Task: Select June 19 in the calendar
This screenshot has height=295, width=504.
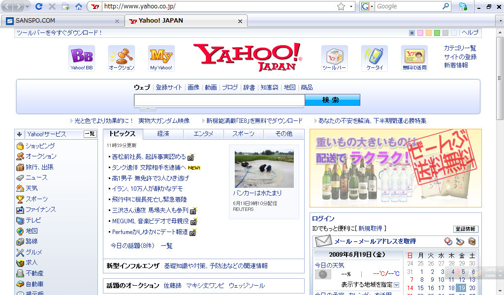Action: pos(462,288)
